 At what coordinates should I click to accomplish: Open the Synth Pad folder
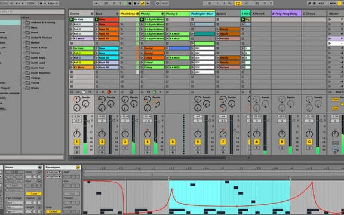coord(28,68)
